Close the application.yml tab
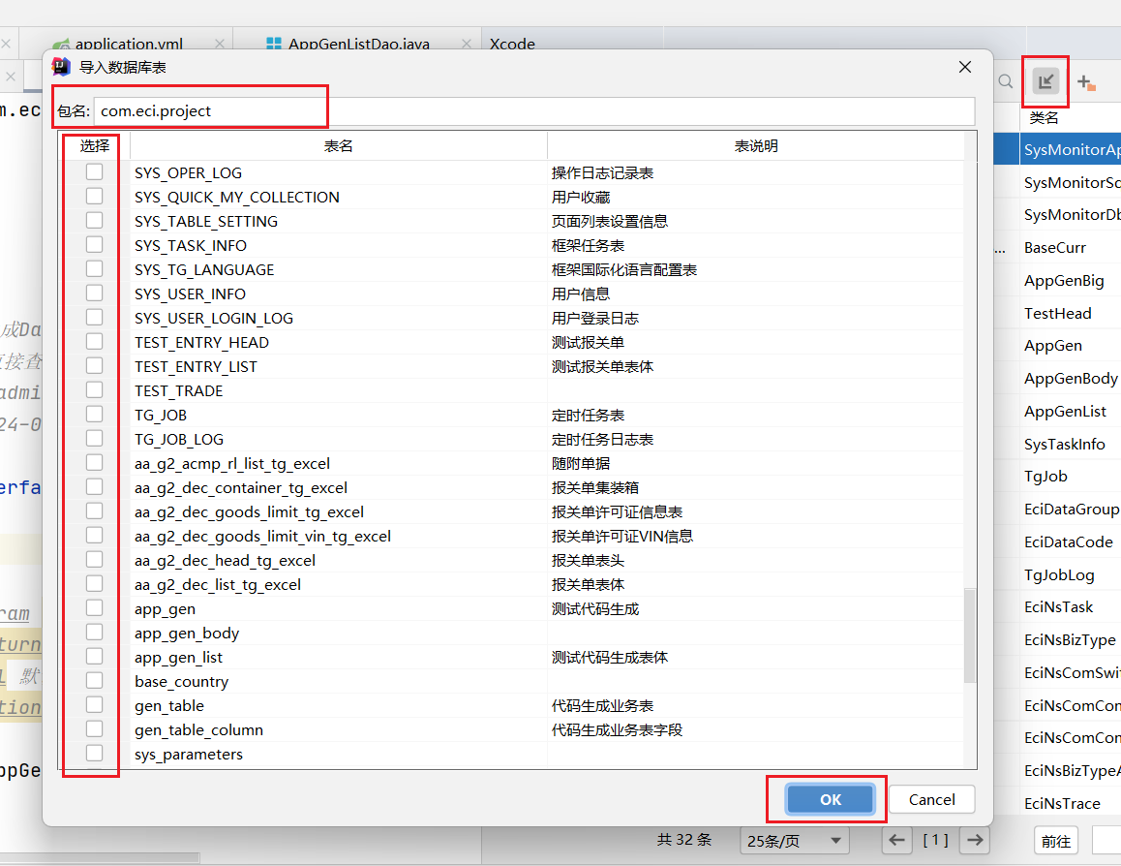 coord(220,44)
